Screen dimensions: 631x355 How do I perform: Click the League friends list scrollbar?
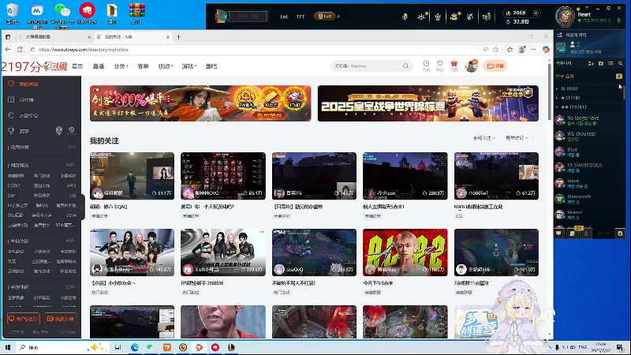click(x=625, y=91)
